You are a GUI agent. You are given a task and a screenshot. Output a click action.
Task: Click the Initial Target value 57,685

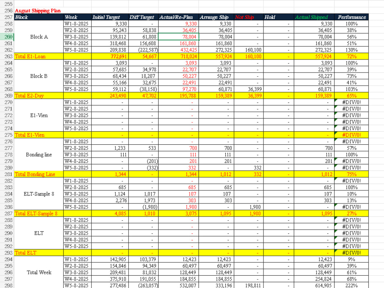pyautogui.click(x=110, y=69)
